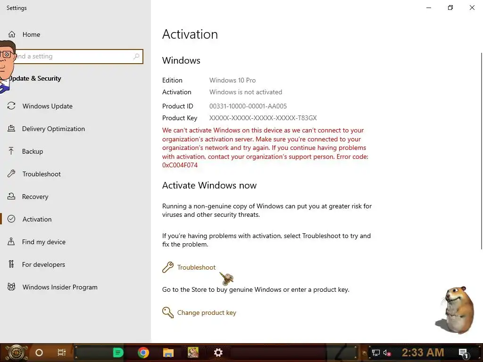Click the Product Key value ending T83GX

tap(263, 118)
